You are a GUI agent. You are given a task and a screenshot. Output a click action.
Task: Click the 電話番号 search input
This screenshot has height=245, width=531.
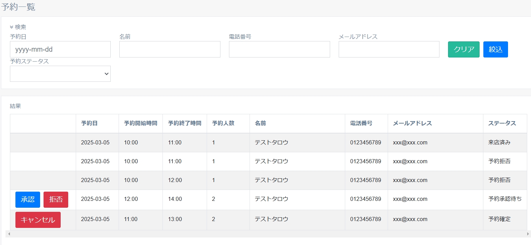point(279,49)
